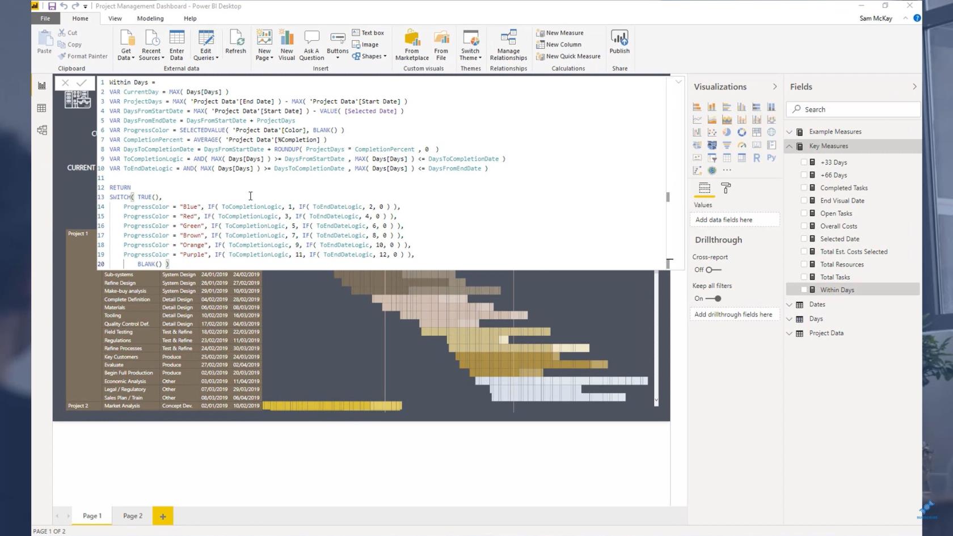Open the Shapes dropdown
953x536 pixels.
(x=369, y=56)
